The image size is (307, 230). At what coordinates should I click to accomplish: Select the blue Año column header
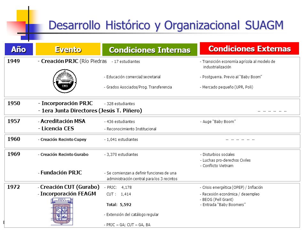(19, 49)
